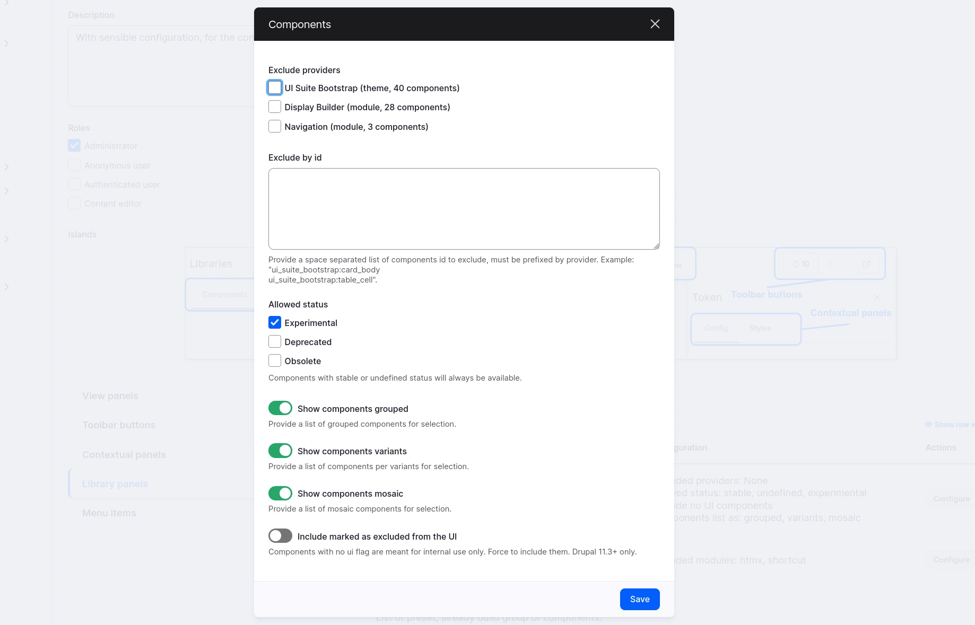Open the View panels tab
Viewport: 975px width, 625px height.
click(110, 396)
